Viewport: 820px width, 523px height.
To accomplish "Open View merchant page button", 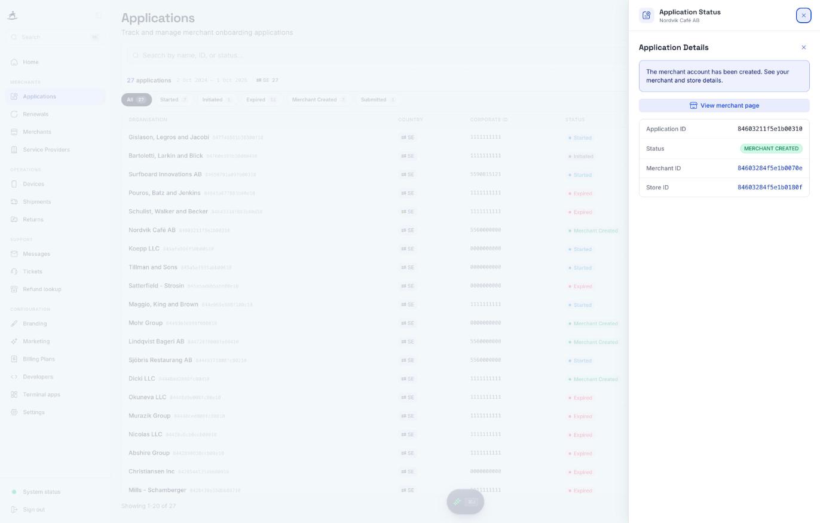I will click(724, 106).
